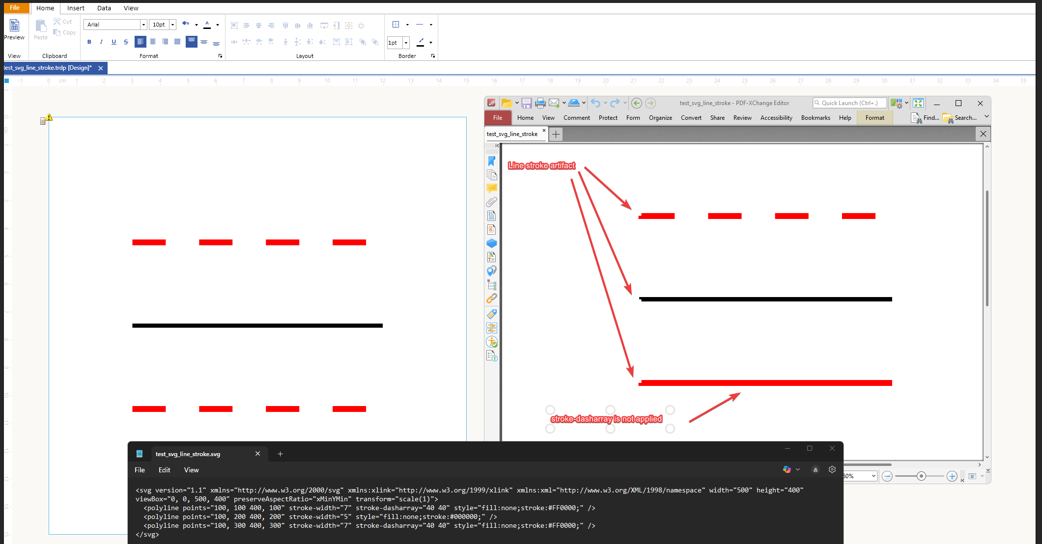Click the full screen icon in PDF-XChange
Screen dimensions: 1042x544
coord(918,103)
